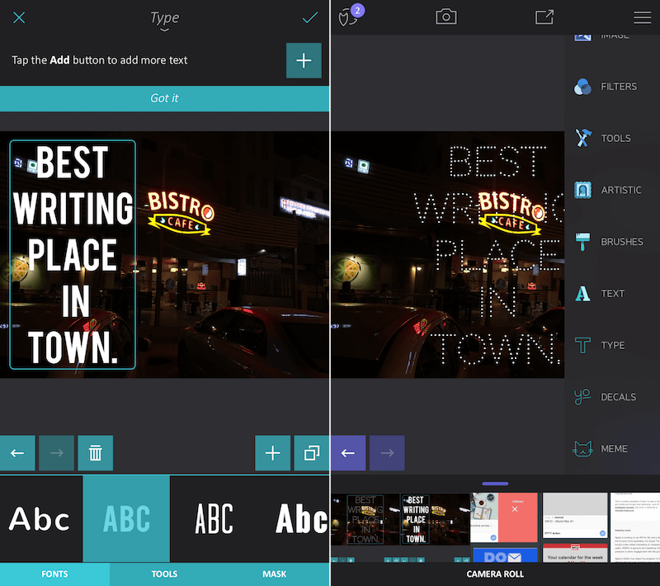Confirm text edits with the checkmark icon
660x586 pixels.
(310, 17)
